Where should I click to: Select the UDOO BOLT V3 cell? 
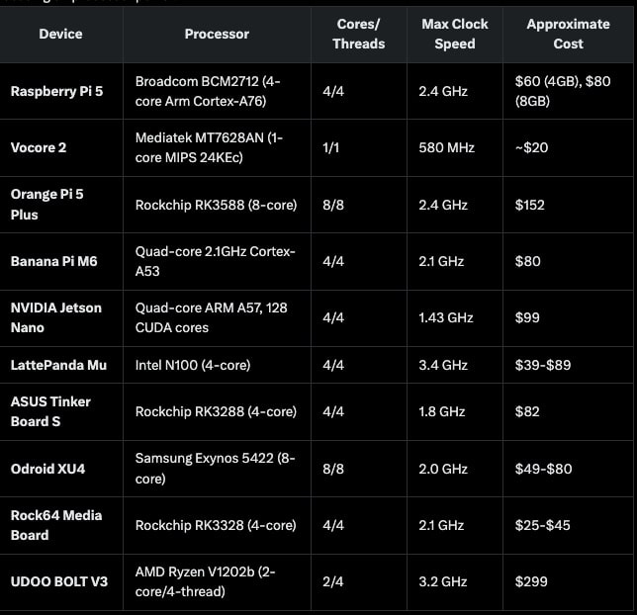[x=59, y=581]
